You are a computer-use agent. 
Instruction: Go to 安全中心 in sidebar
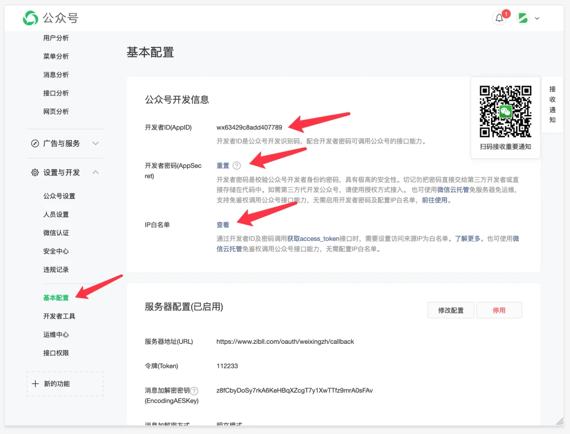pos(56,251)
